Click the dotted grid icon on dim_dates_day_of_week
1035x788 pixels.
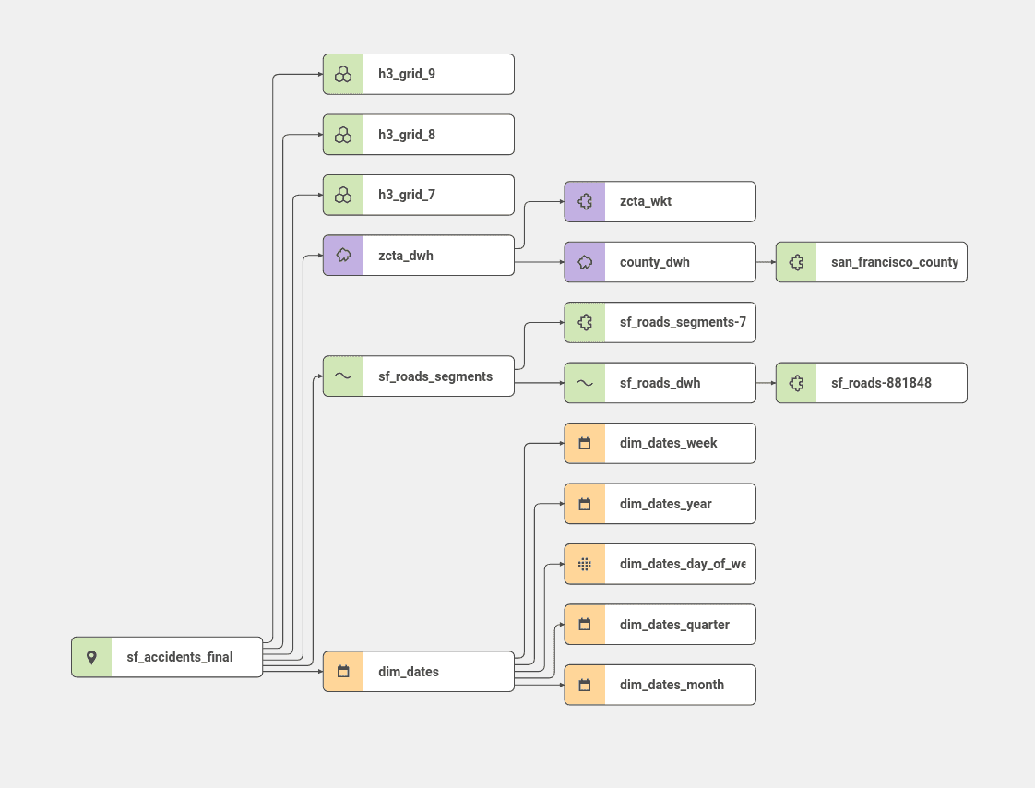tap(584, 564)
